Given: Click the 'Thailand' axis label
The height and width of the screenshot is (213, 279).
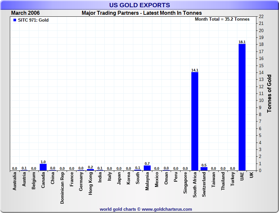Looking at the screenshot, I should pyautogui.click(x=223, y=181).
